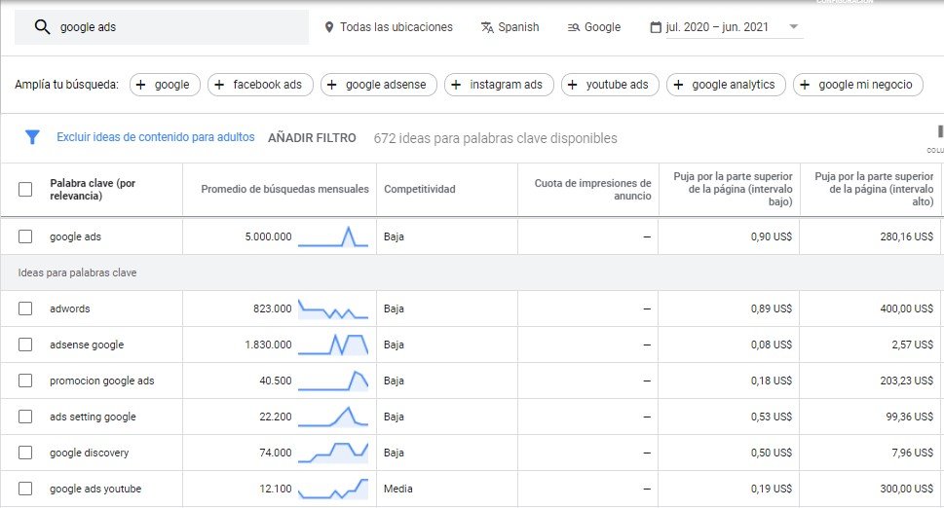Click 672 ideas para palabras clave text

pos(495,138)
